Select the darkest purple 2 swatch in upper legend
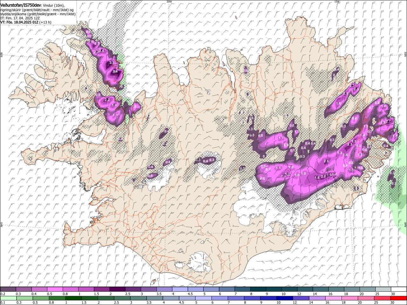 tap(117, 289)
